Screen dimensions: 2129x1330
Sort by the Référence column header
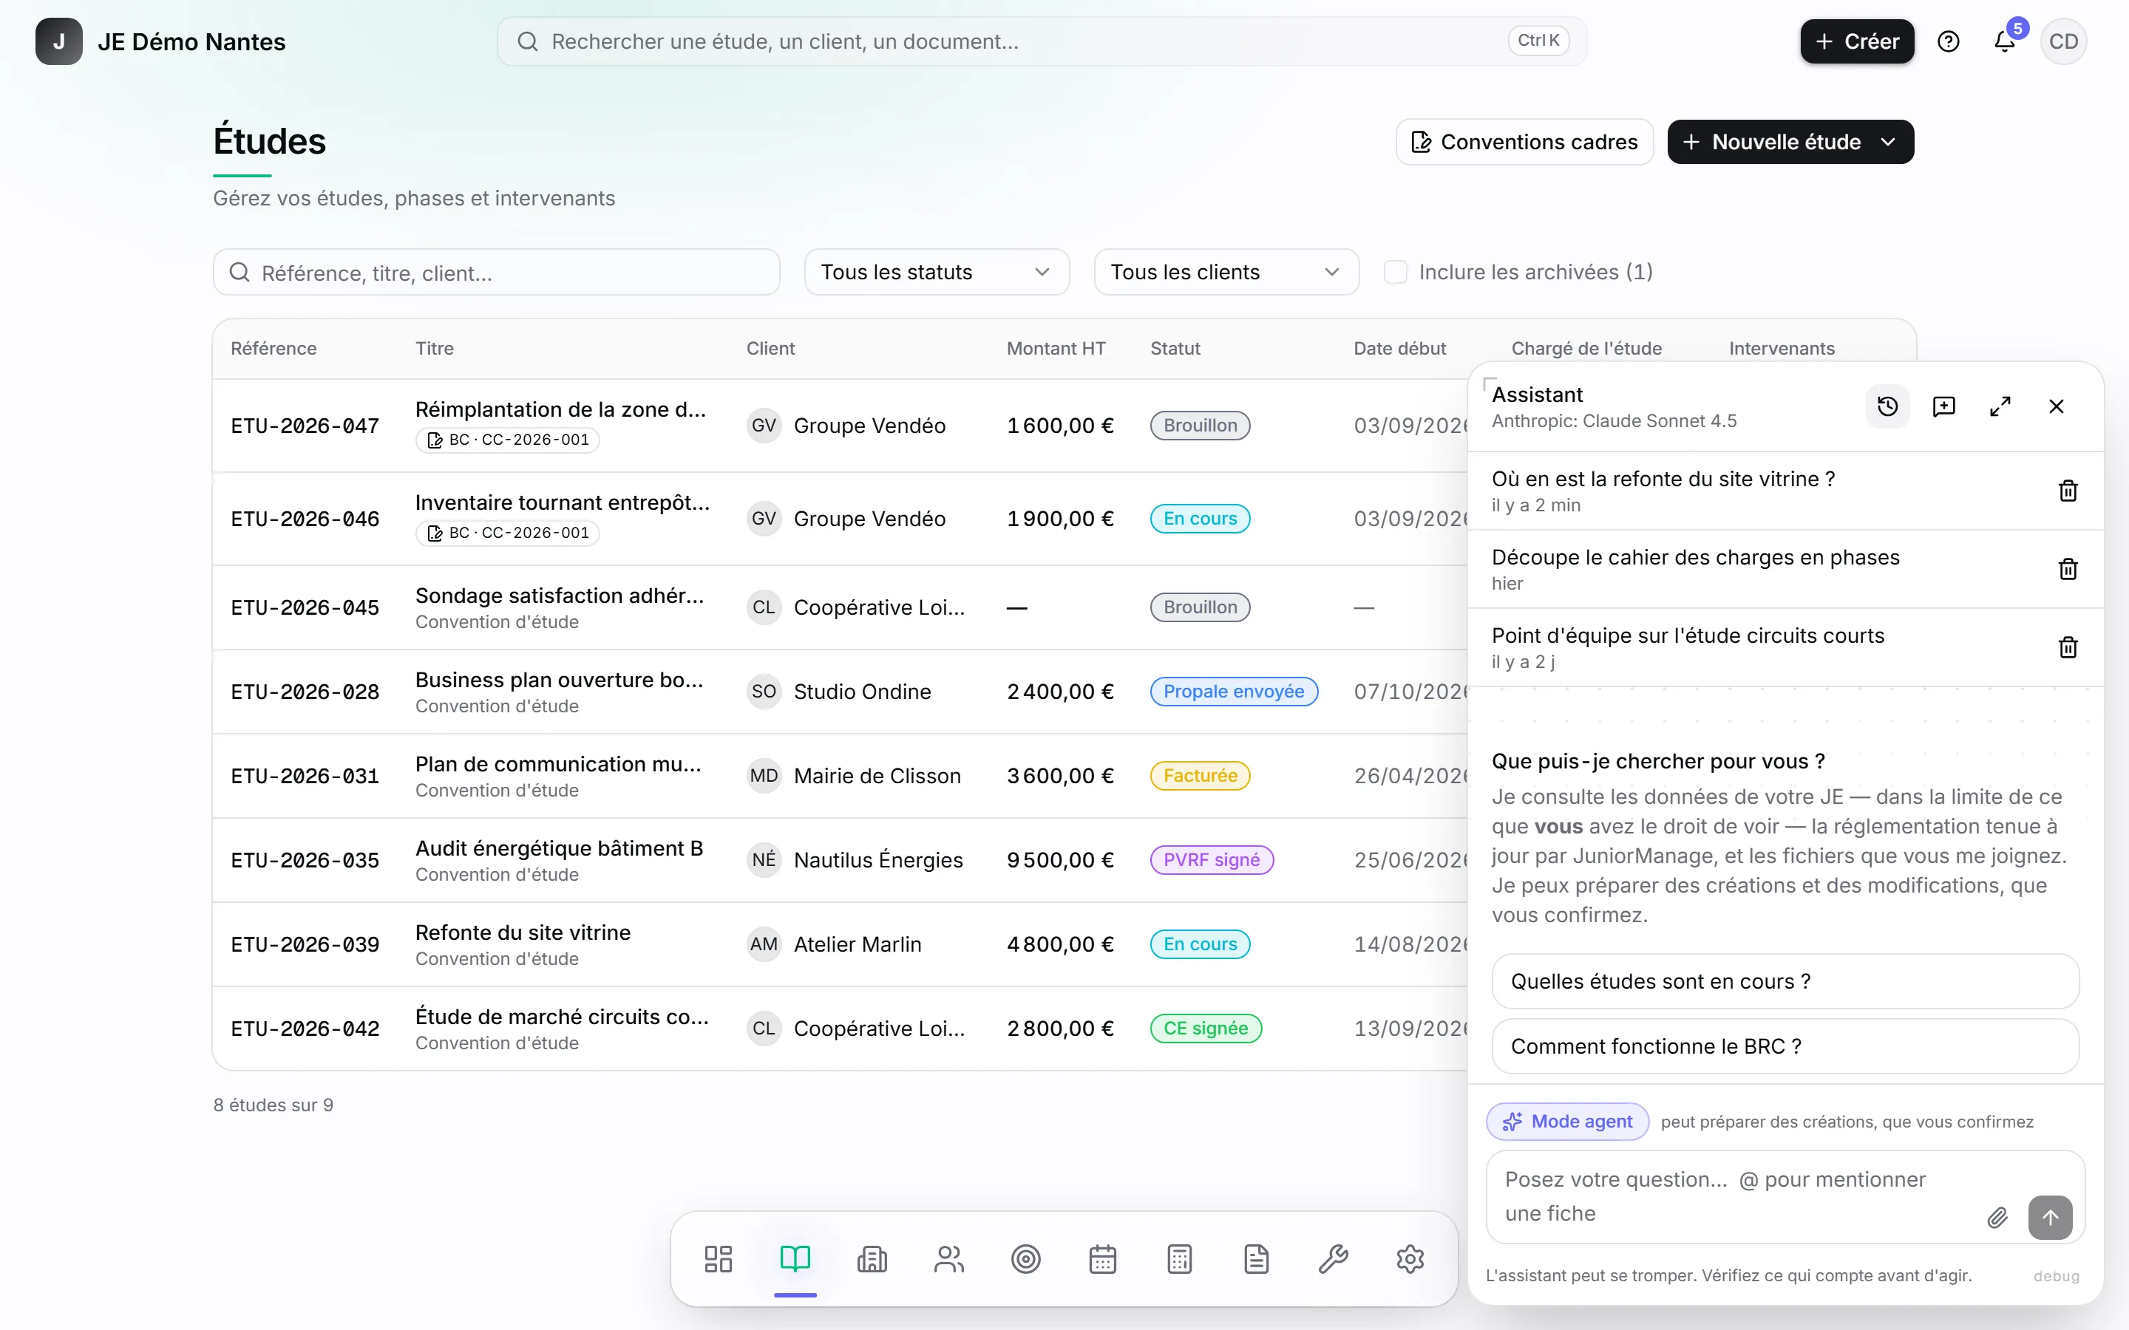click(x=274, y=348)
